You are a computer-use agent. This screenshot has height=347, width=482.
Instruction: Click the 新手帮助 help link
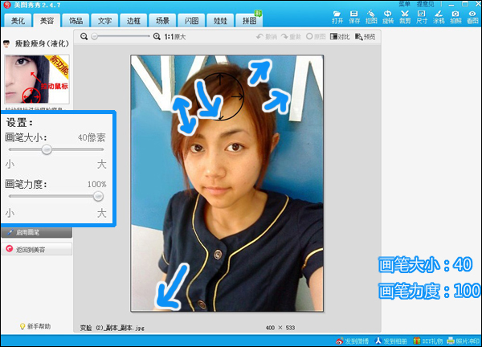37,326
